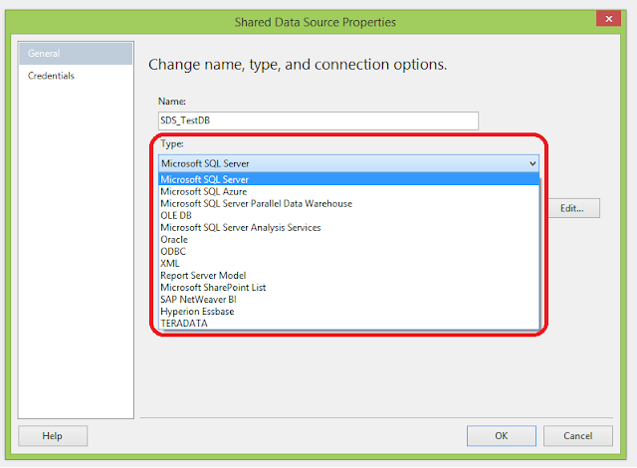
Task: Open the Help button
Action: [53, 436]
